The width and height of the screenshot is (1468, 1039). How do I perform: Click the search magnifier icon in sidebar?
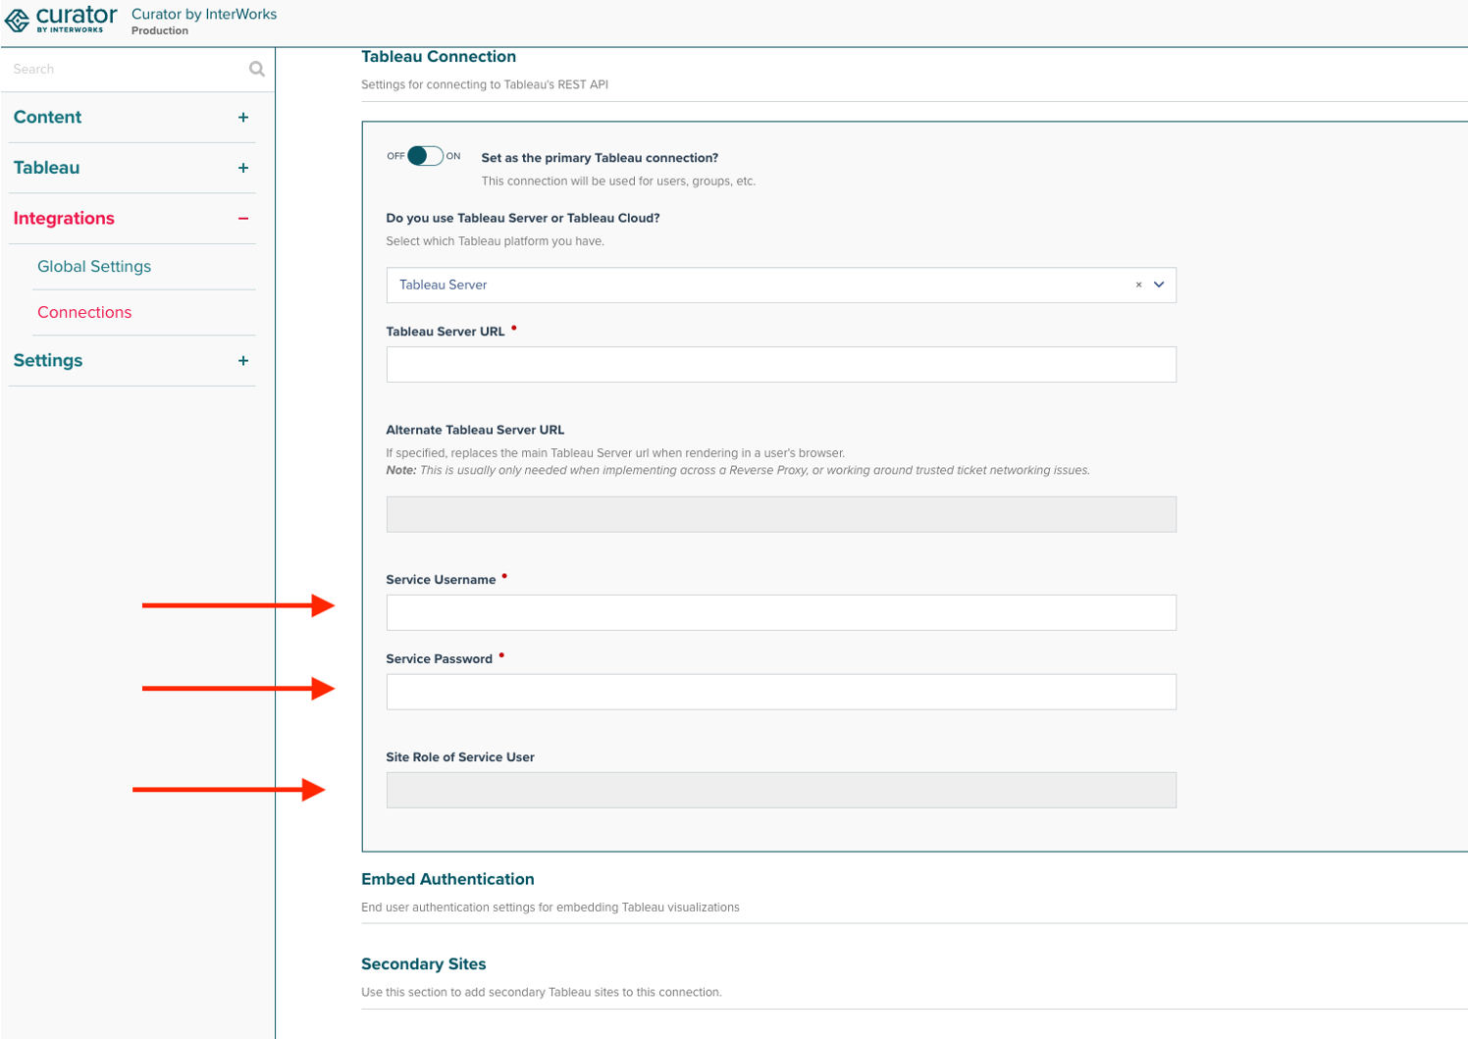pos(257,69)
